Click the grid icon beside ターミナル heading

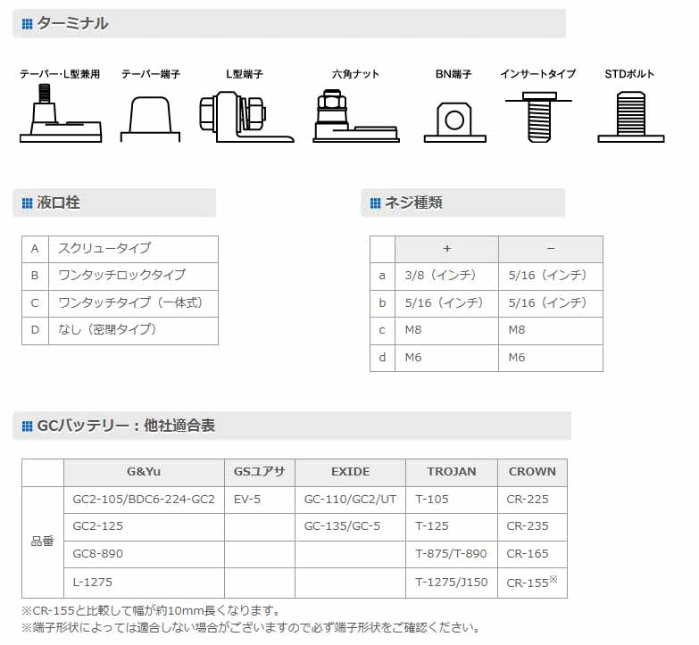(27, 24)
